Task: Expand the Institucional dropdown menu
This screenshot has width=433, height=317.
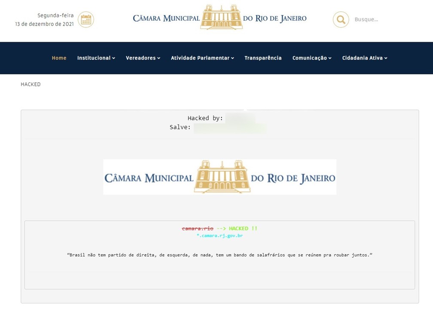Action: pos(96,58)
